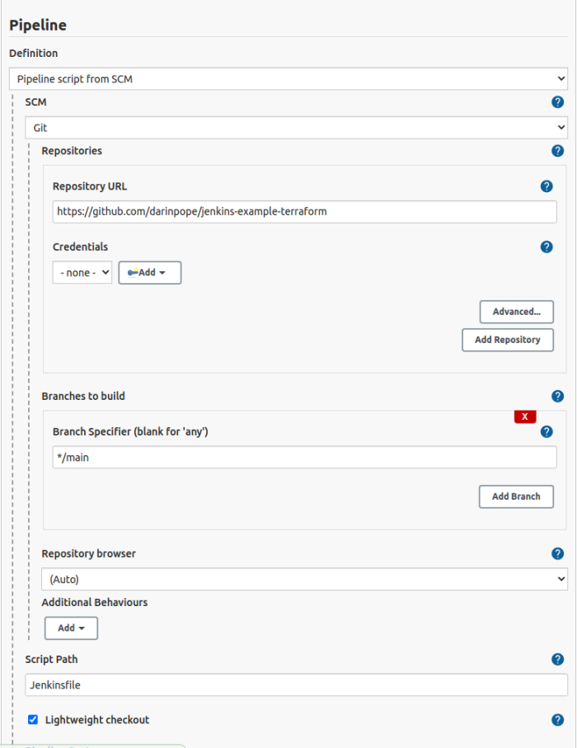Show help for Credentials field
Screen dimensions: 577x748
coord(547,247)
